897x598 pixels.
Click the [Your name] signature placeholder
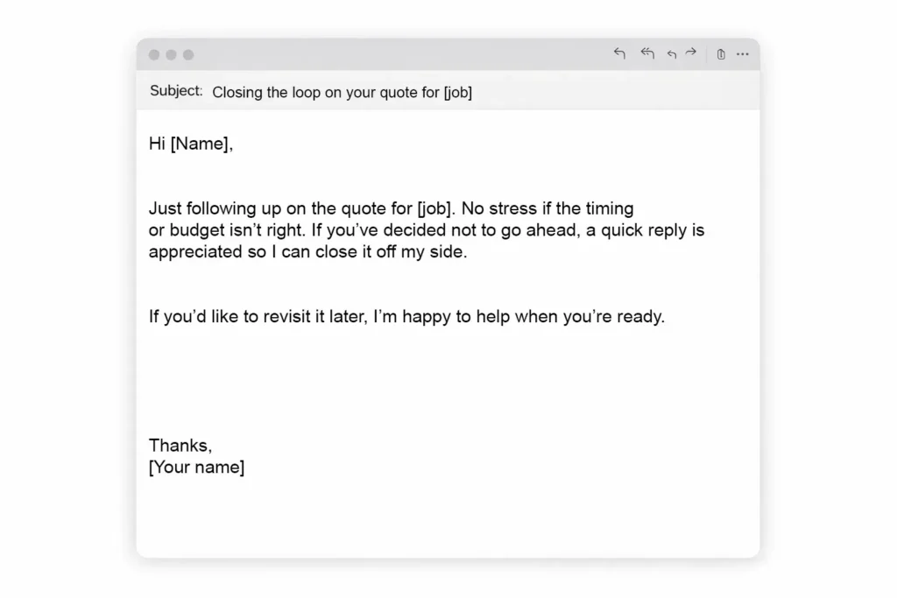tap(196, 467)
